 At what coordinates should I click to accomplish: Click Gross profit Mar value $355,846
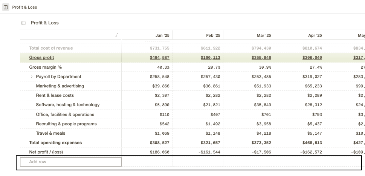pos(261,57)
